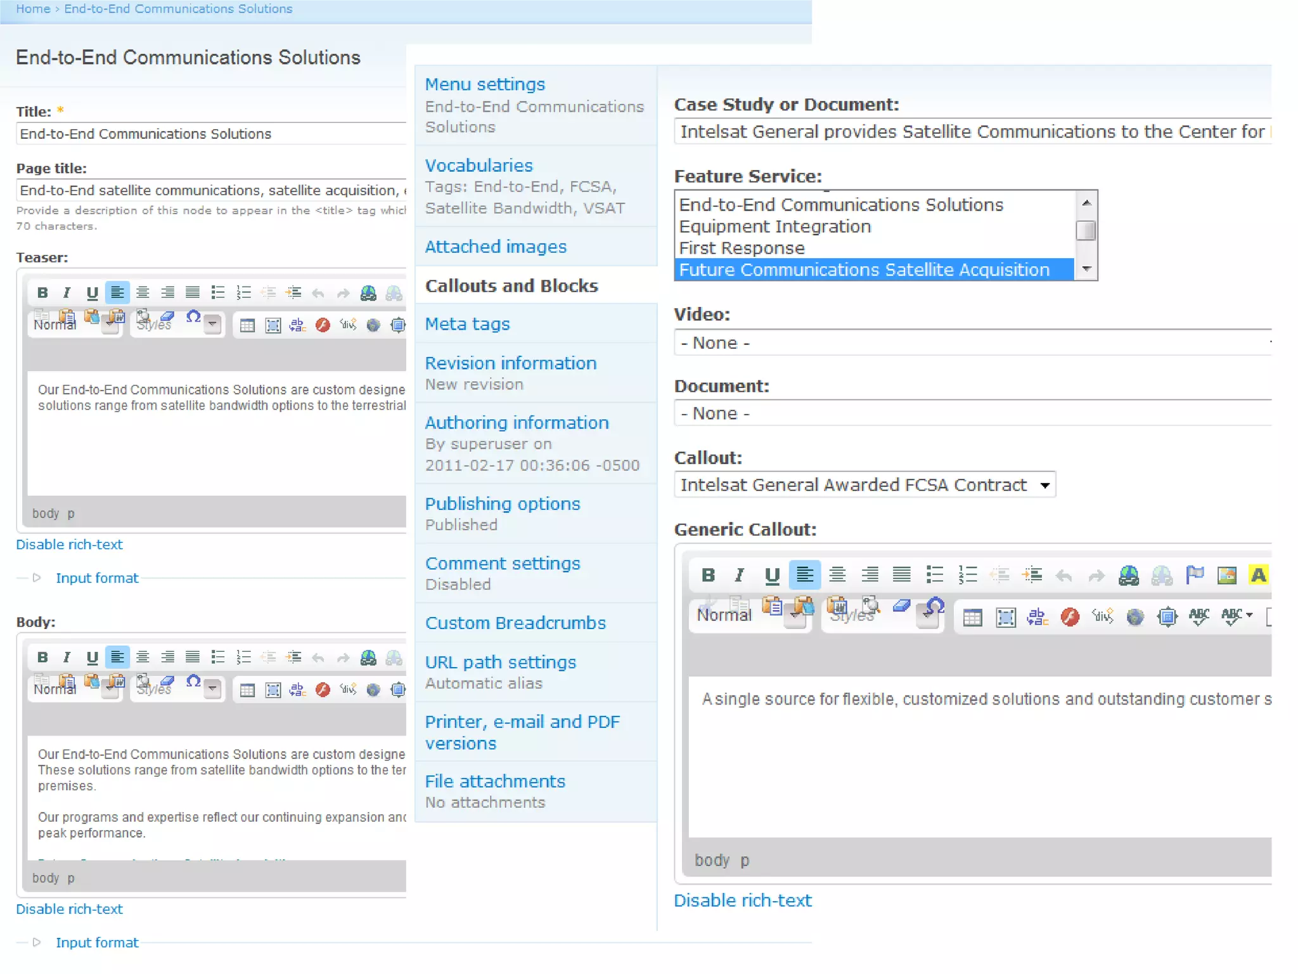Click yellow text highlight color icon

coord(1258,575)
